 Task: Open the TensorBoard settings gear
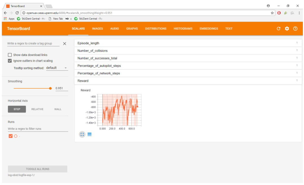coord(287,28)
